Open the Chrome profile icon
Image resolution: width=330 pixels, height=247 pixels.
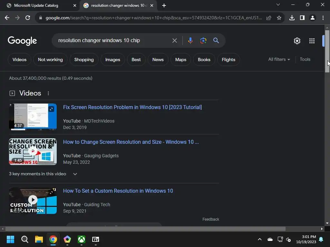coord(313,18)
